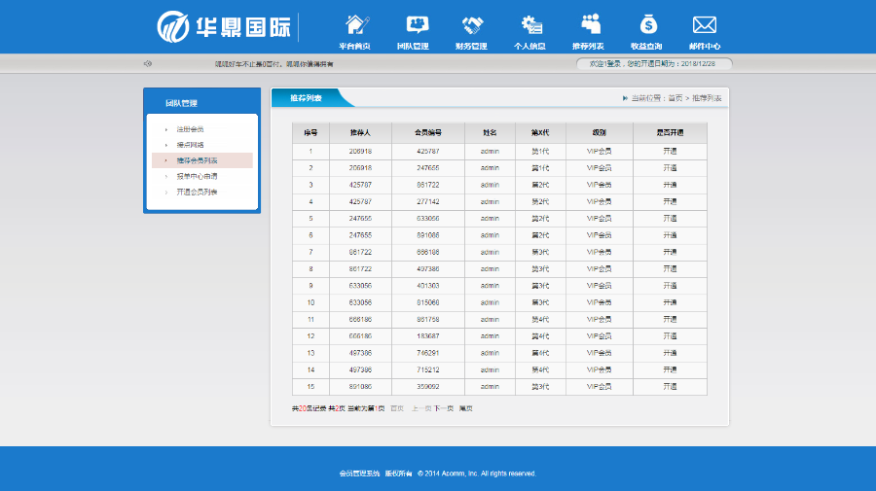The height and width of the screenshot is (491, 876).
Task: Click member number 183687 in row 12
Action: point(428,336)
